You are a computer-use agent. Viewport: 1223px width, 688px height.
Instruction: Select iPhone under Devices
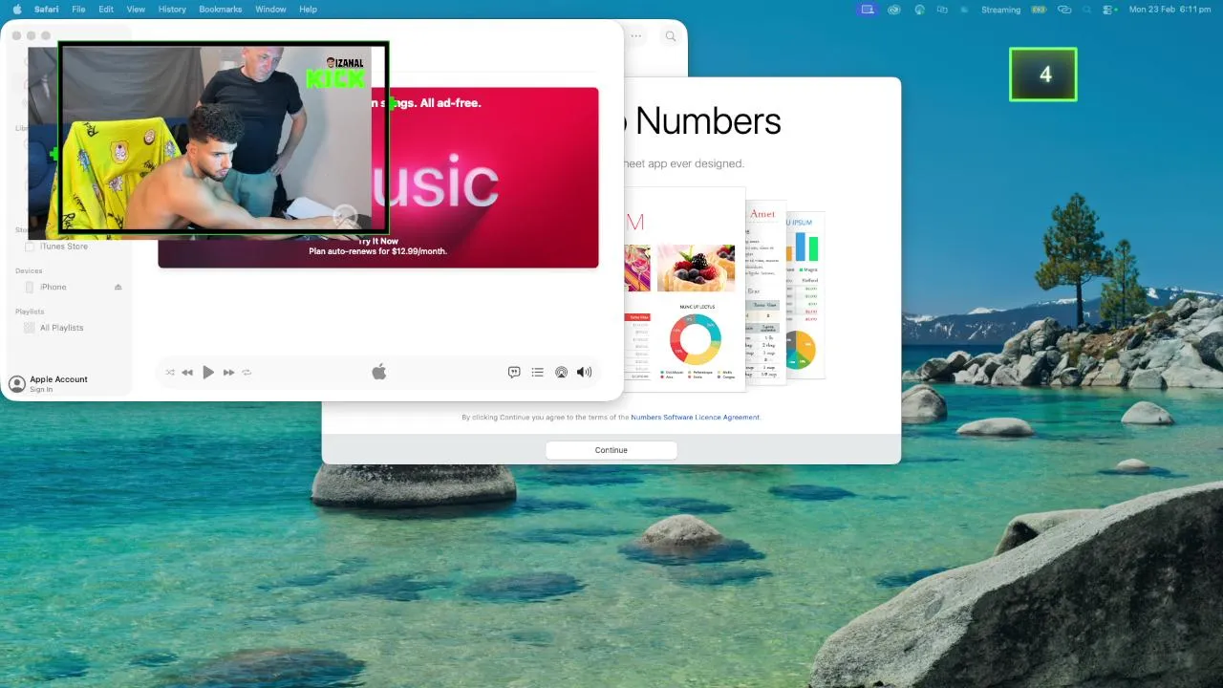coord(53,287)
